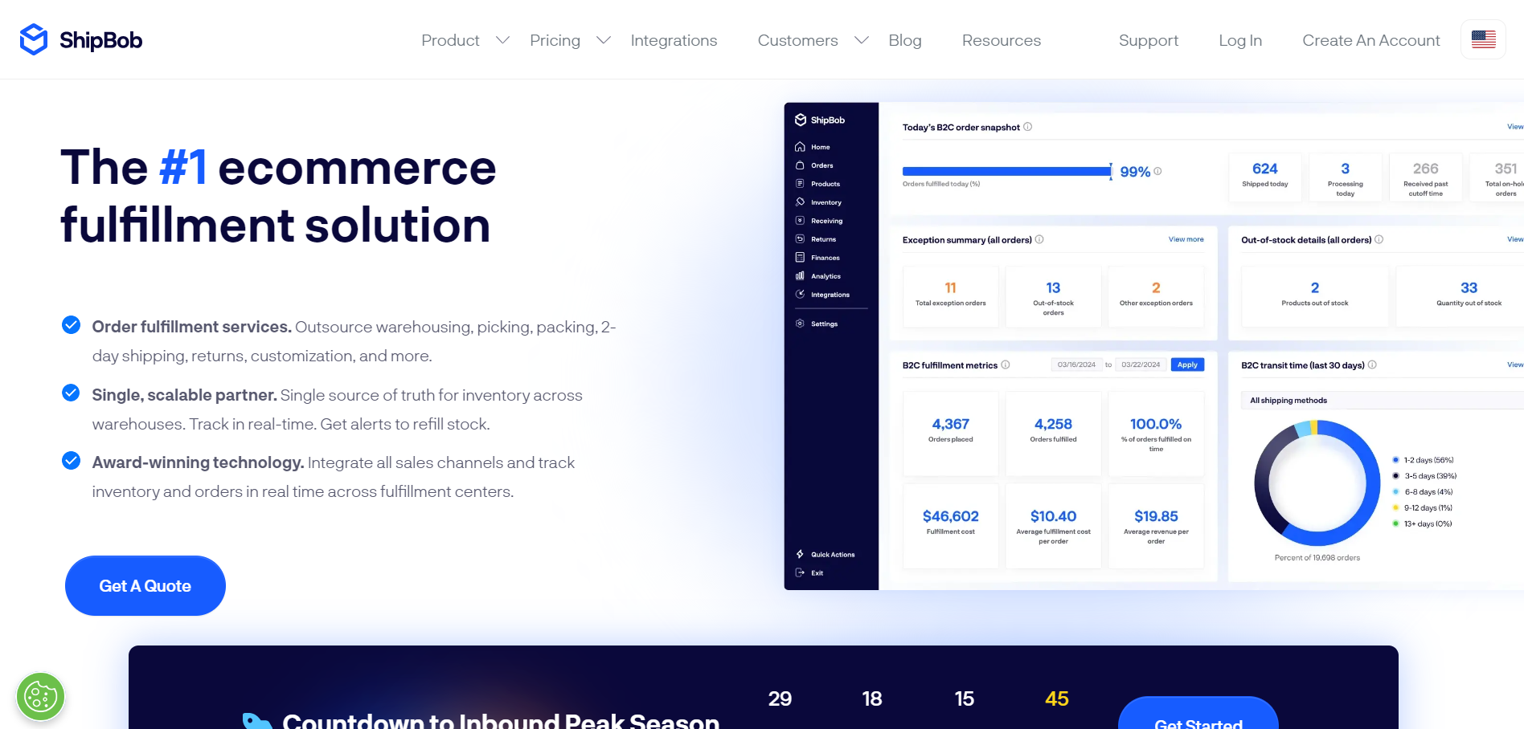This screenshot has height=729, width=1524.
Task: Click the Settings gear icon in dashboard sidebar
Action: point(800,324)
